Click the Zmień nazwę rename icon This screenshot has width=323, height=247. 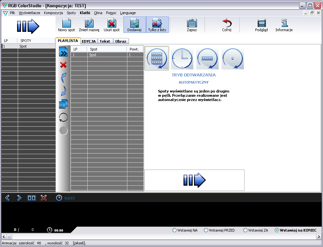point(89,25)
